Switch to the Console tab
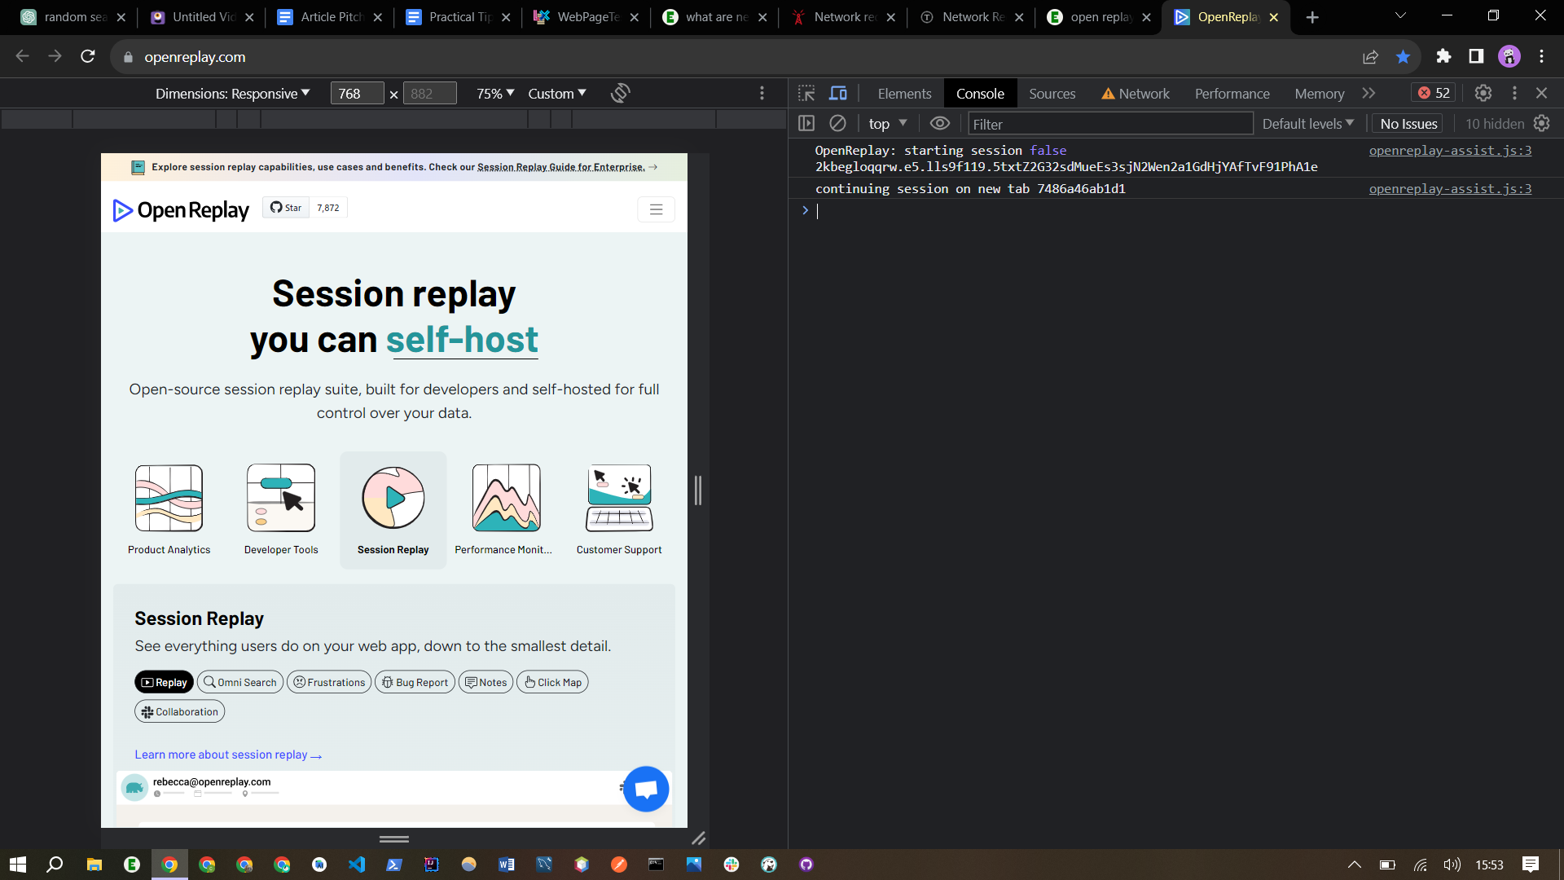This screenshot has height=880, width=1564. pyautogui.click(x=980, y=94)
